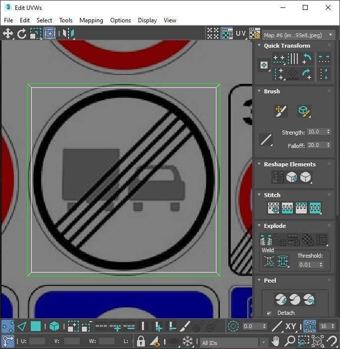
Task: Open the Map #6 texture dropdown
Action: 298,35
